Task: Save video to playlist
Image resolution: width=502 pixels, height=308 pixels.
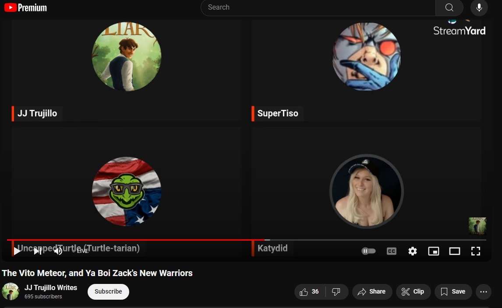Action: [x=453, y=291]
